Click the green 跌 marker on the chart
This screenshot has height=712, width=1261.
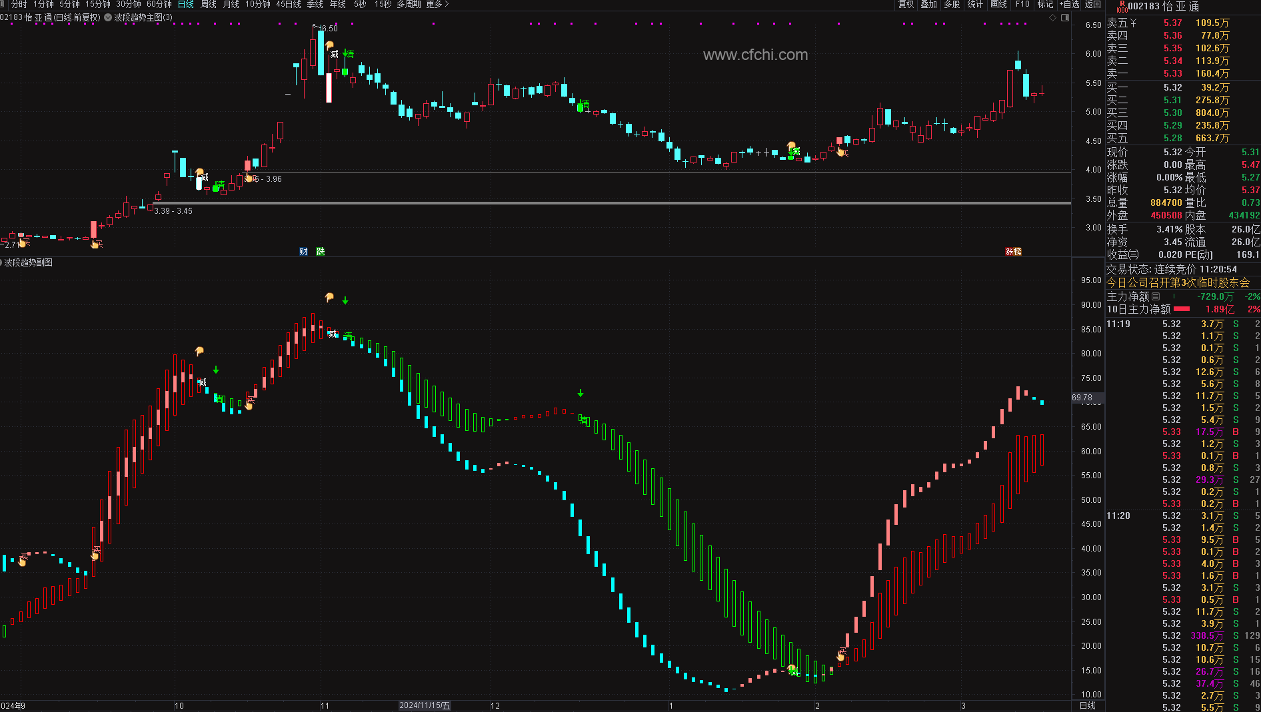point(321,251)
